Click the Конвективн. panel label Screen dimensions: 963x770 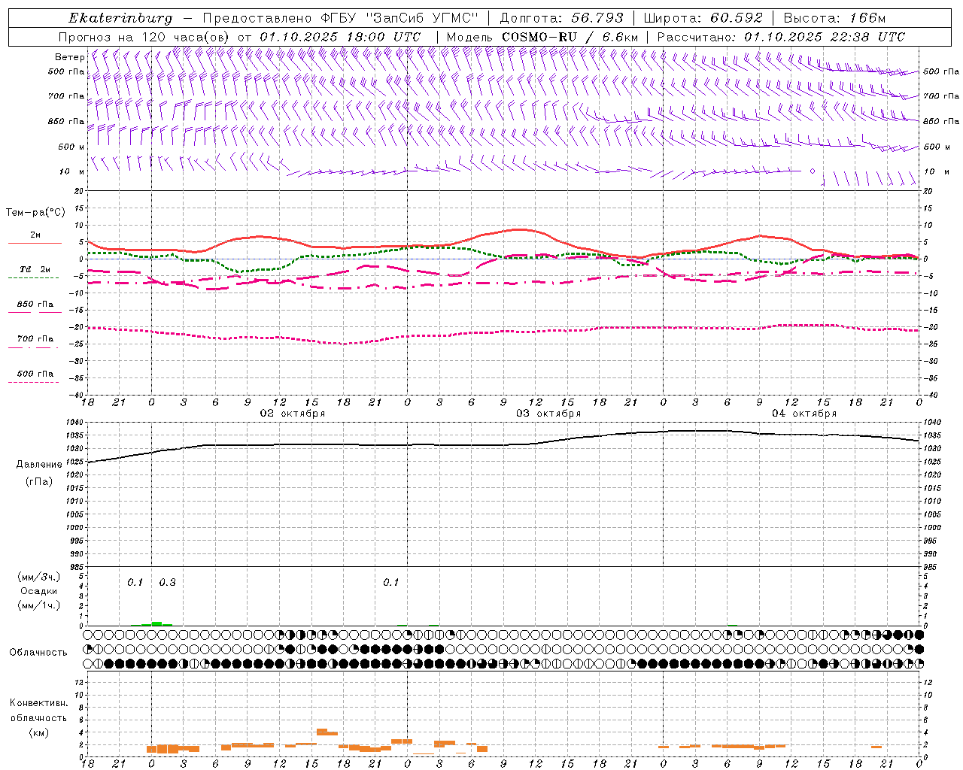pos(39,703)
